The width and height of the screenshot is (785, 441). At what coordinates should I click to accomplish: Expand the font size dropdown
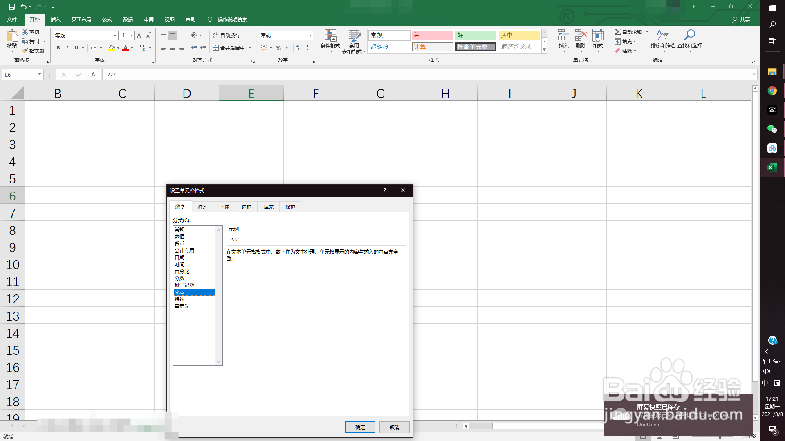coord(131,36)
